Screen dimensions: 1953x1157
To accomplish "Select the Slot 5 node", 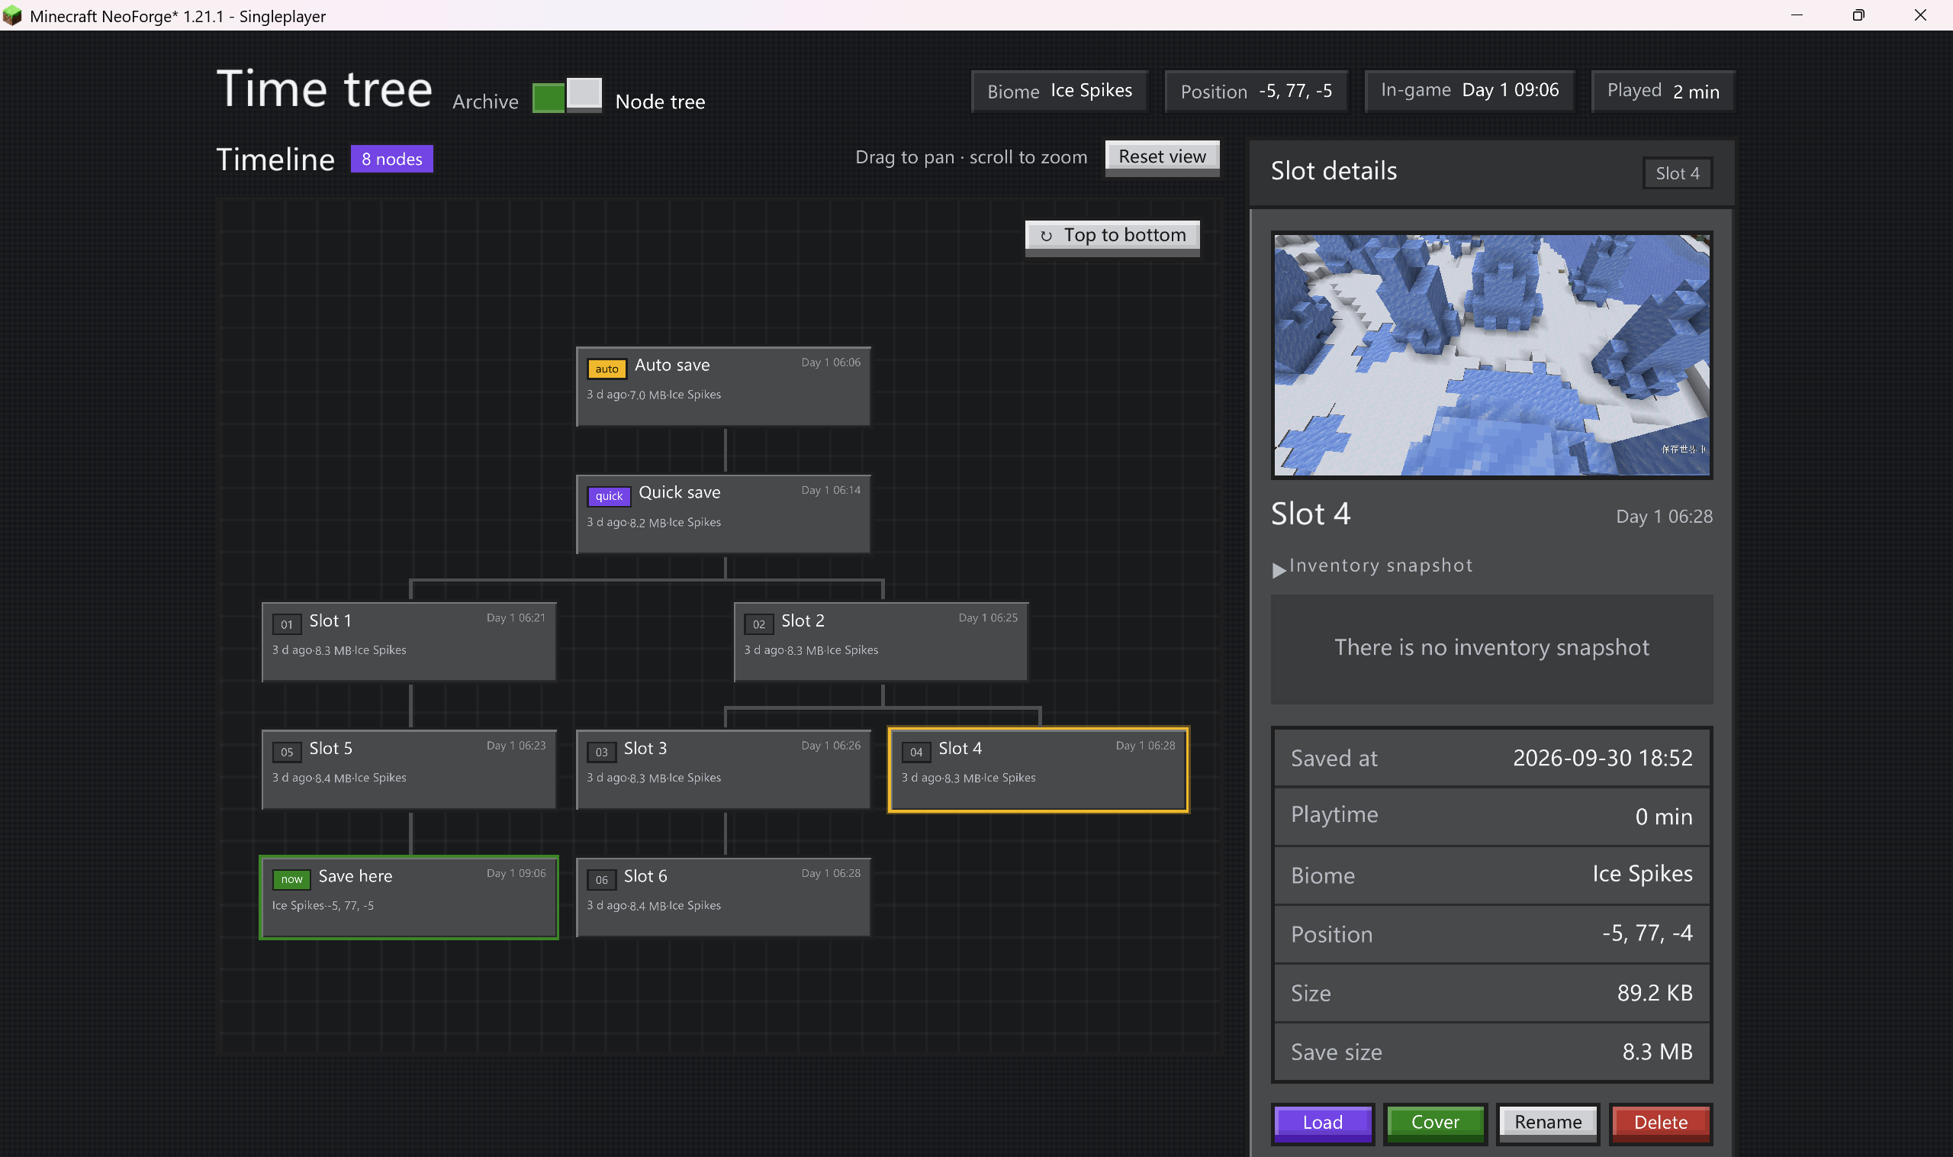I will (409, 769).
